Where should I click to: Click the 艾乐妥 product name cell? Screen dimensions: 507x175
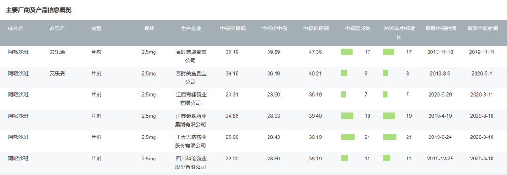pyautogui.click(x=57, y=73)
